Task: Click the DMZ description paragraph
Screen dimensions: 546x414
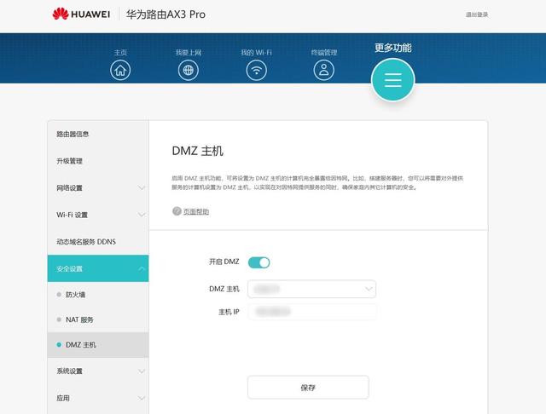Action: click(x=317, y=183)
